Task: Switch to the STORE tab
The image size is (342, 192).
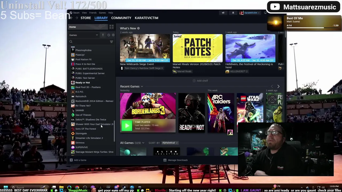Action: click(86, 18)
